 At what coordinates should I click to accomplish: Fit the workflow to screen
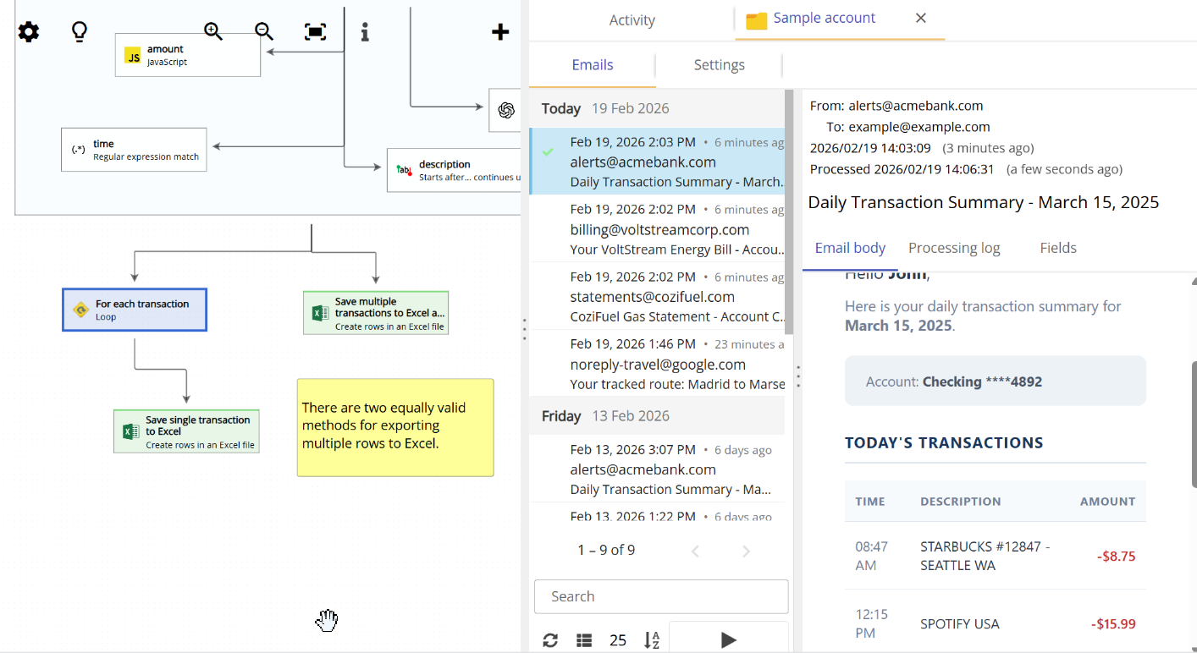pyautogui.click(x=314, y=30)
